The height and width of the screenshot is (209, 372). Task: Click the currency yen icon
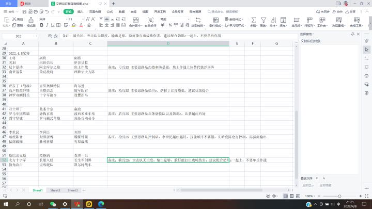163,25
